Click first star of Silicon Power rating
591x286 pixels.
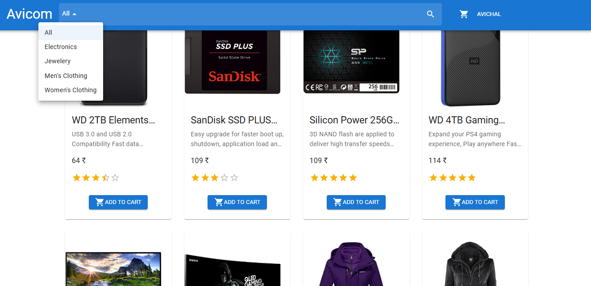(x=314, y=178)
